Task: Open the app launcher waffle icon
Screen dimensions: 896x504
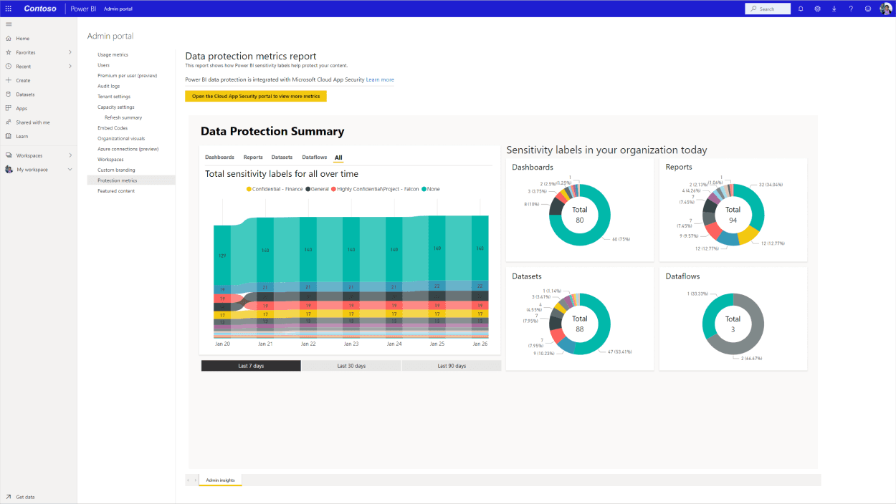Action: click(9, 9)
